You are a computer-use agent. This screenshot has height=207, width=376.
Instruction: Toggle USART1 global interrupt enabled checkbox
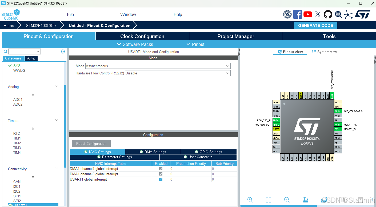(x=161, y=179)
